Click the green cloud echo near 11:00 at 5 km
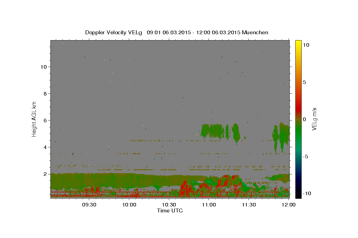Image resolution: width=358 pixels, height=238 pixels. (212, 131)
